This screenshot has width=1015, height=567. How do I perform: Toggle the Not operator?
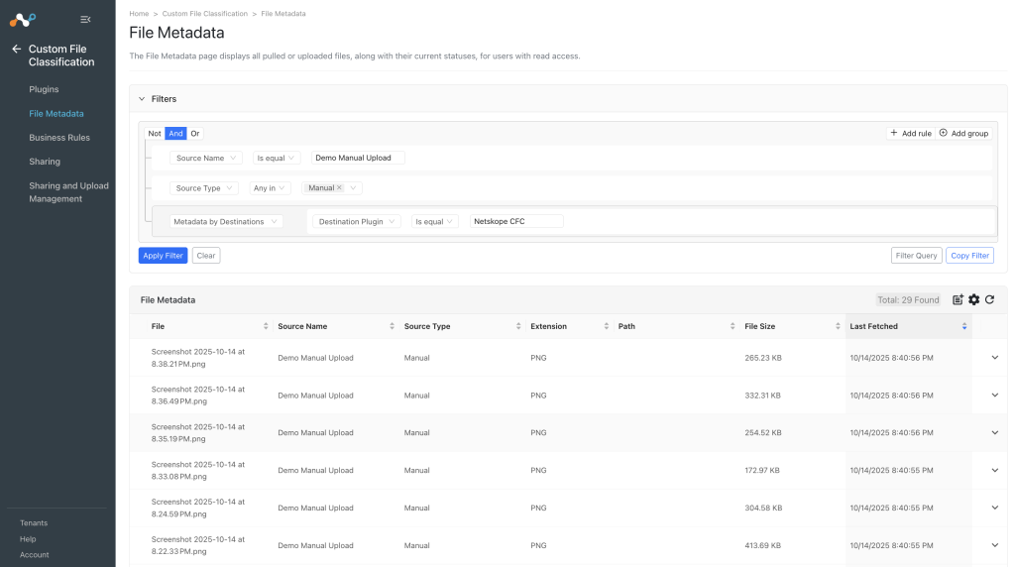(x=154, y=134)
